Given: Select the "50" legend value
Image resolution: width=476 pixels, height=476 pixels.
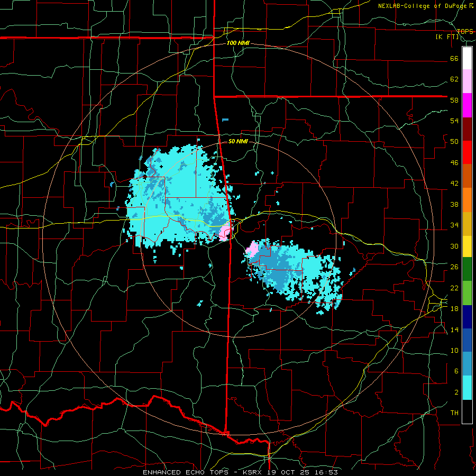Looking at the screenshot, I should tap(454, 142).
